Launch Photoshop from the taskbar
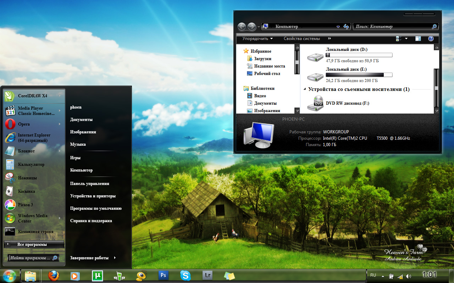454x283 pixels. (x=163, y=275)
